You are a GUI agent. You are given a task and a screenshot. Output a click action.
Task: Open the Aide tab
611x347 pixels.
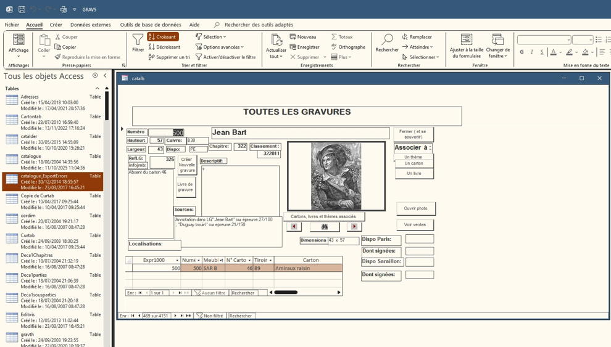pyautogui.click(x=194, y=25)
